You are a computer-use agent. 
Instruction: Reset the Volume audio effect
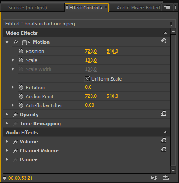point(164,140)
